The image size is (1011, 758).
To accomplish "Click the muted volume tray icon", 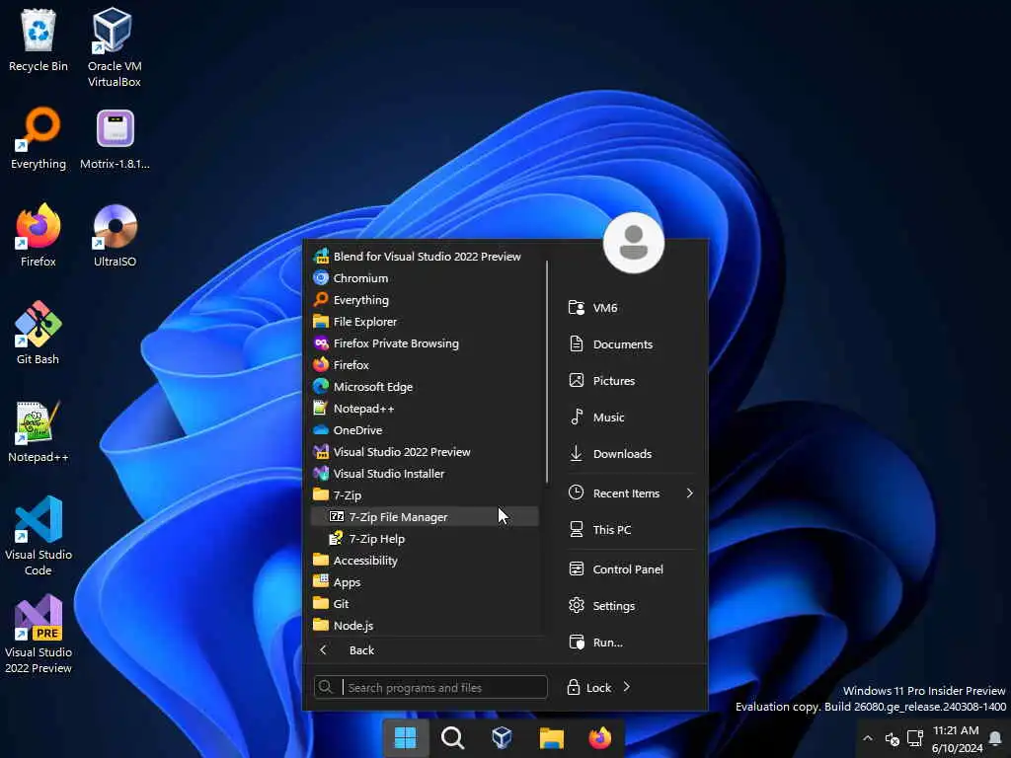I will [893, 738].
